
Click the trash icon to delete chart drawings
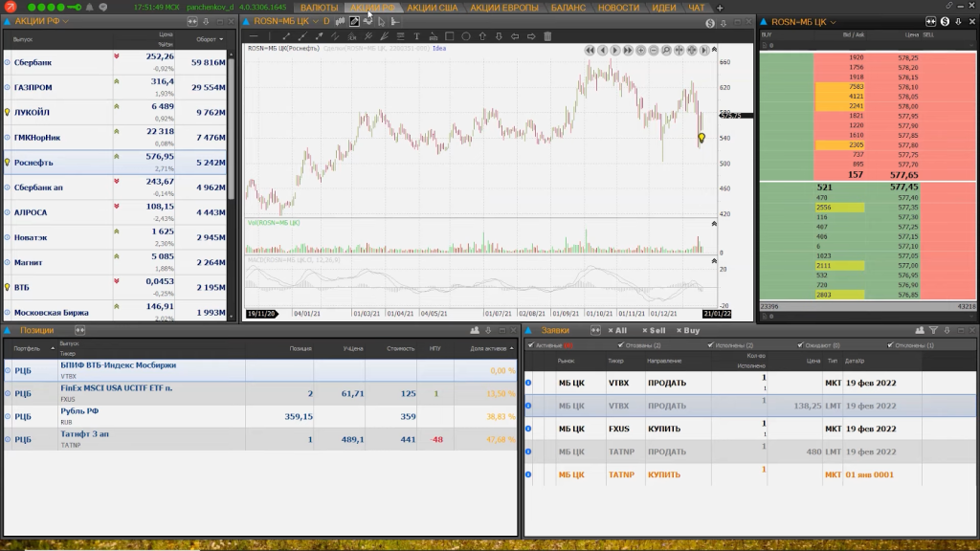click(x=547, y=36)
